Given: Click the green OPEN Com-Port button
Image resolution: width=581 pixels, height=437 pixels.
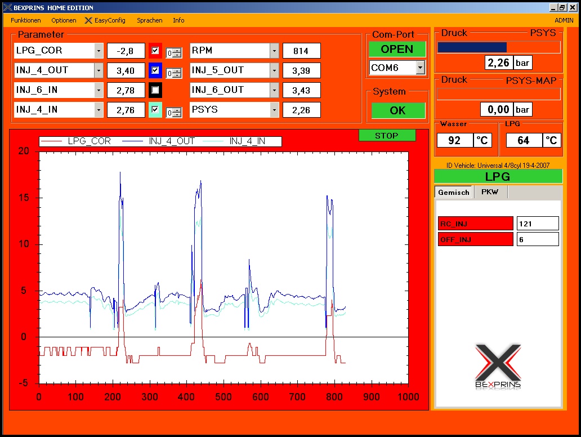Looking at the screenshot, I should coord(397,49).
